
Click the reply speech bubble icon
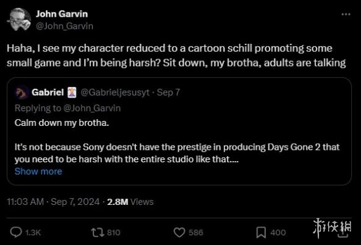pyautogui.click(x=16, y=232)
